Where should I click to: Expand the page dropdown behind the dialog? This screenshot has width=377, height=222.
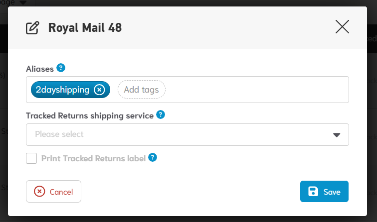pos(22,2)
